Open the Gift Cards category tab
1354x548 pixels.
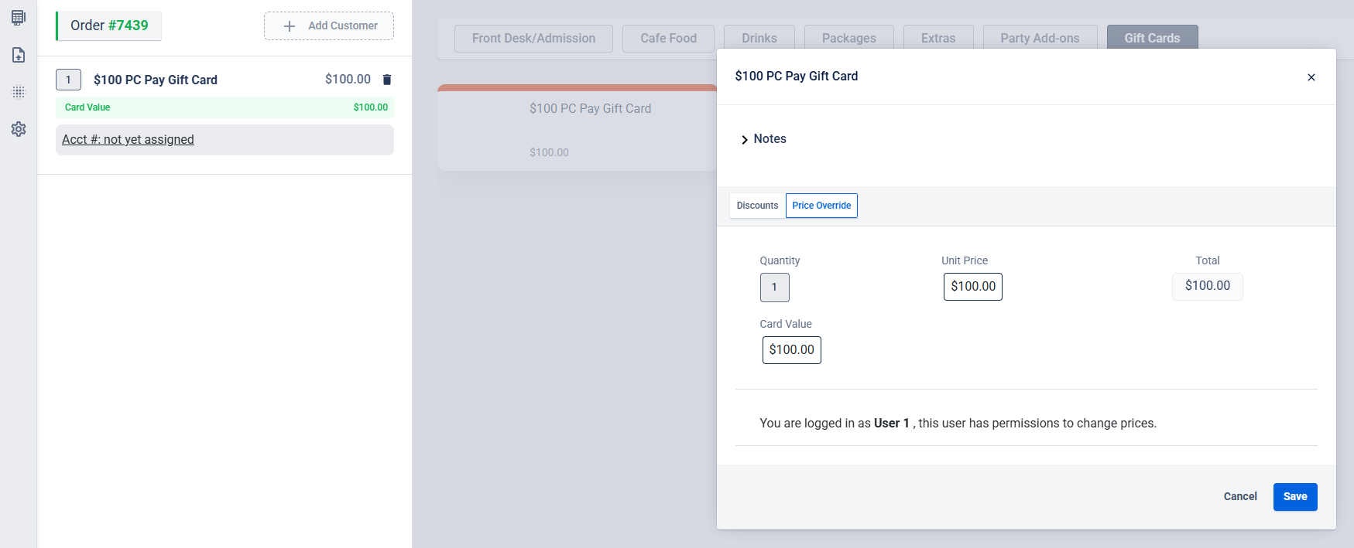1153,38
